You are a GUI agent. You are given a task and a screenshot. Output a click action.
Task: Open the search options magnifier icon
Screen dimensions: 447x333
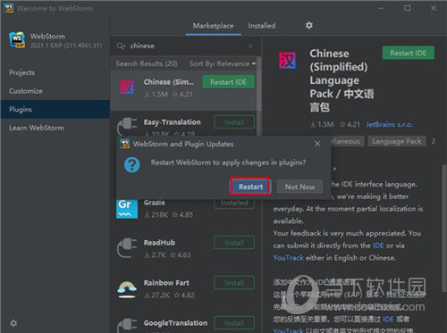121,46
